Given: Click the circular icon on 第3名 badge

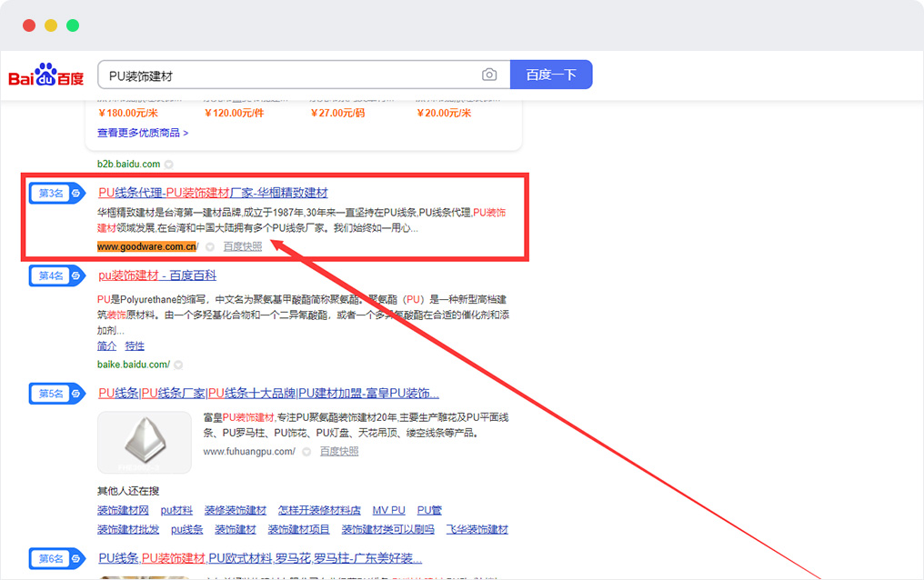Looking at the screenshot, I should [76, 193].
